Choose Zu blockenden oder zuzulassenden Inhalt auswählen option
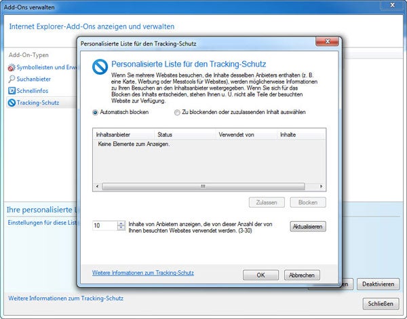This screenshot has height=319, width=407. tap(177, 113)
